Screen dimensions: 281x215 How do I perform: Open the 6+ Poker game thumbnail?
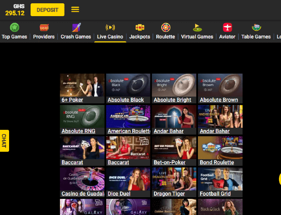(x=82, y=85)
